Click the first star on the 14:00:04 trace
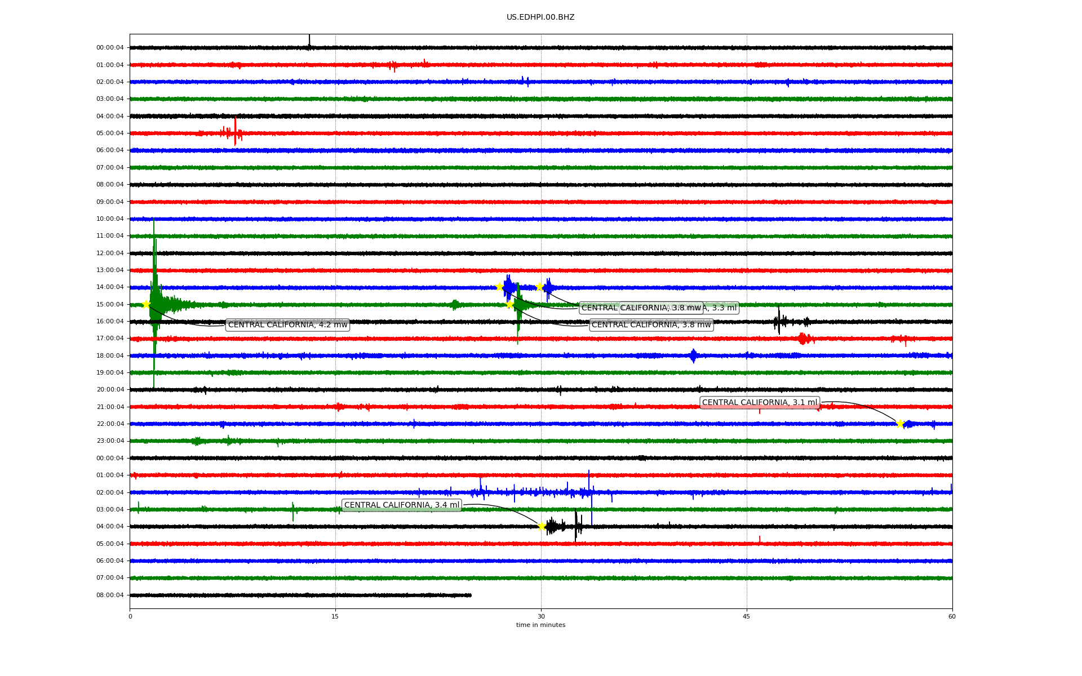Image resolution: width=1082 pixels, height=676 pixels. click(499, 287)
